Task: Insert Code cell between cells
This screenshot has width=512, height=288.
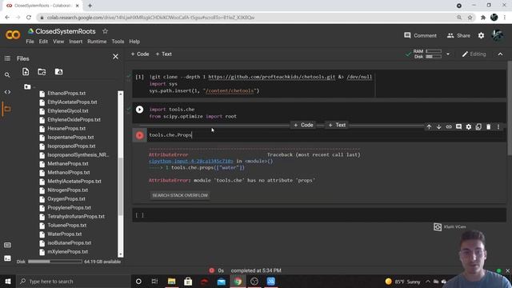Action: click(303, 125)
